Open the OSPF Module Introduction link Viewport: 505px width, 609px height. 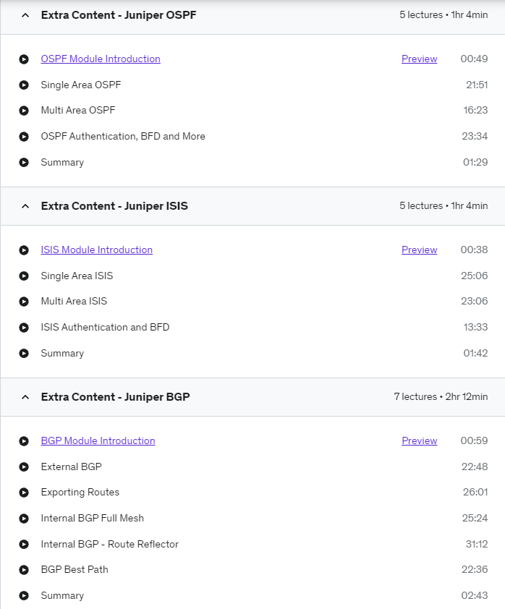(x=101, y=59)
